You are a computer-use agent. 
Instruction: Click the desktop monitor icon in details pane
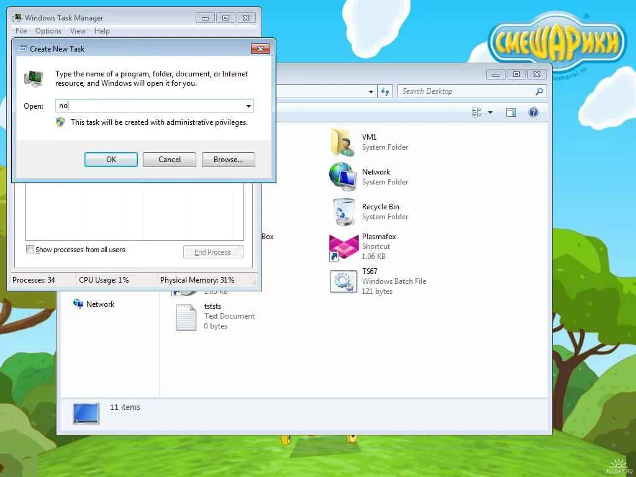(x=86, y=413)
